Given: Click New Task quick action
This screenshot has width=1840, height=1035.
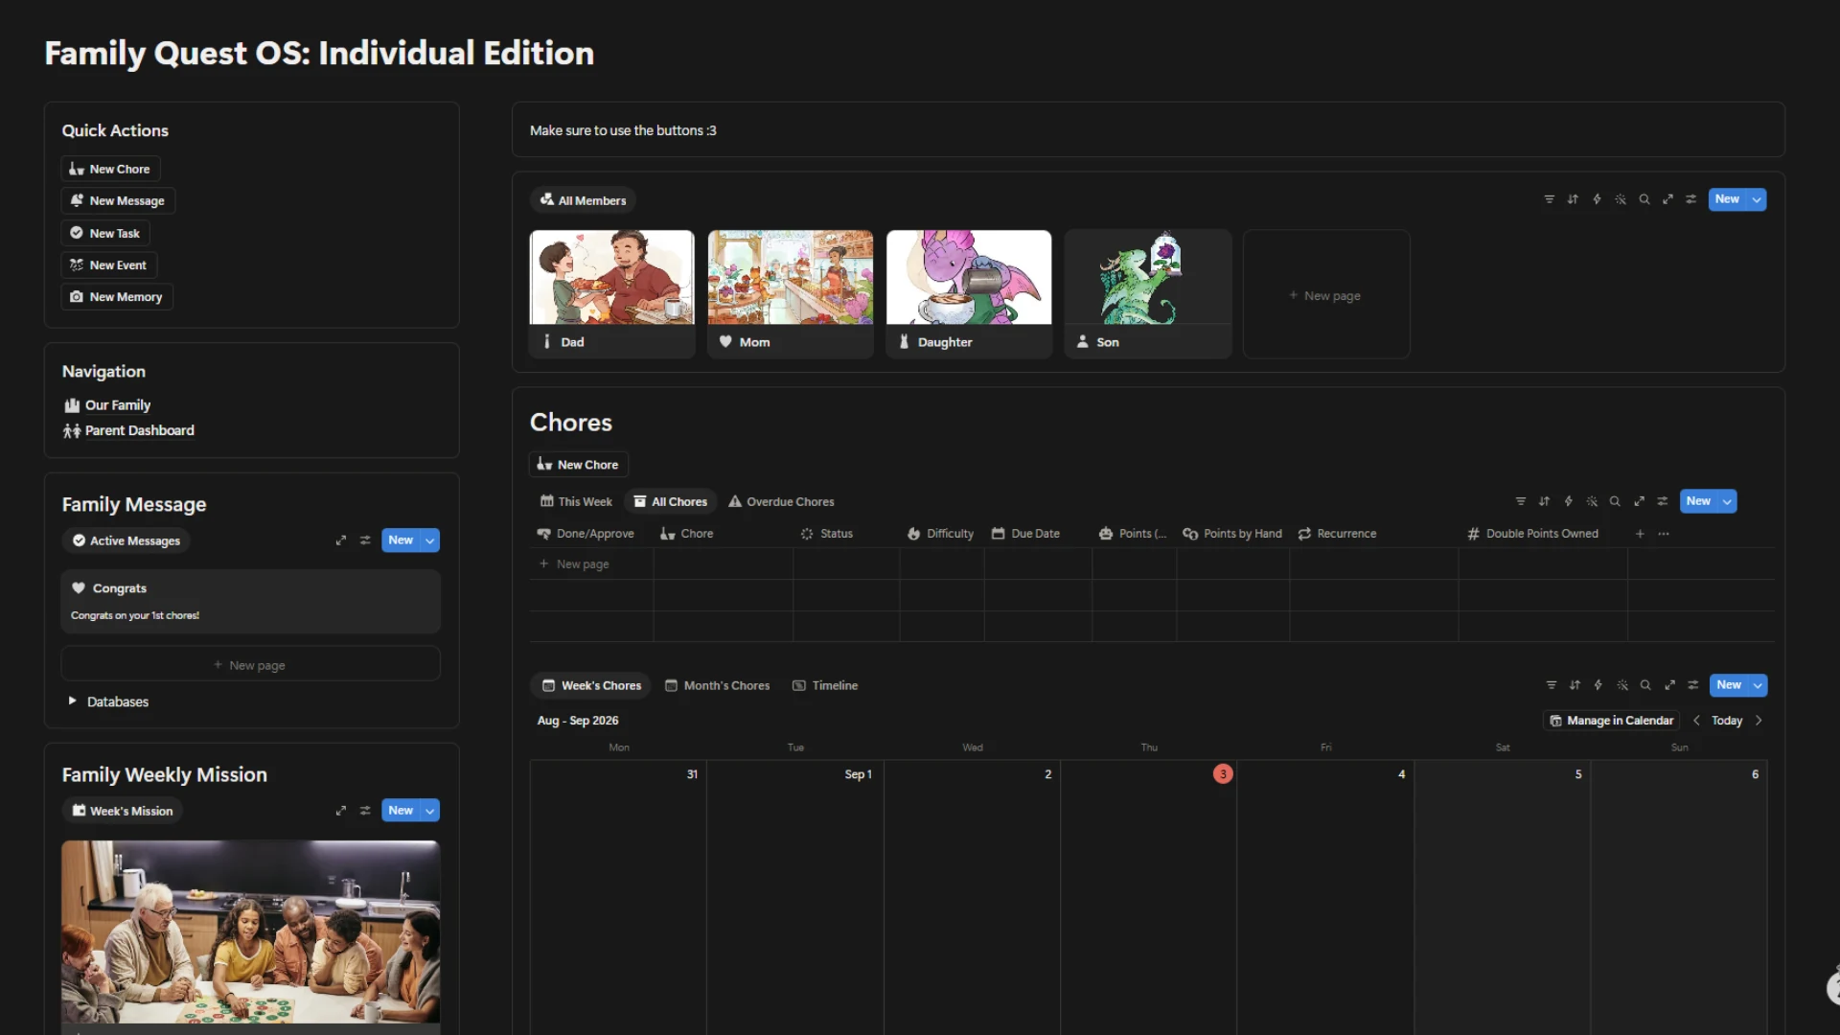Looking at the screenshot, I should pos(105,233).
